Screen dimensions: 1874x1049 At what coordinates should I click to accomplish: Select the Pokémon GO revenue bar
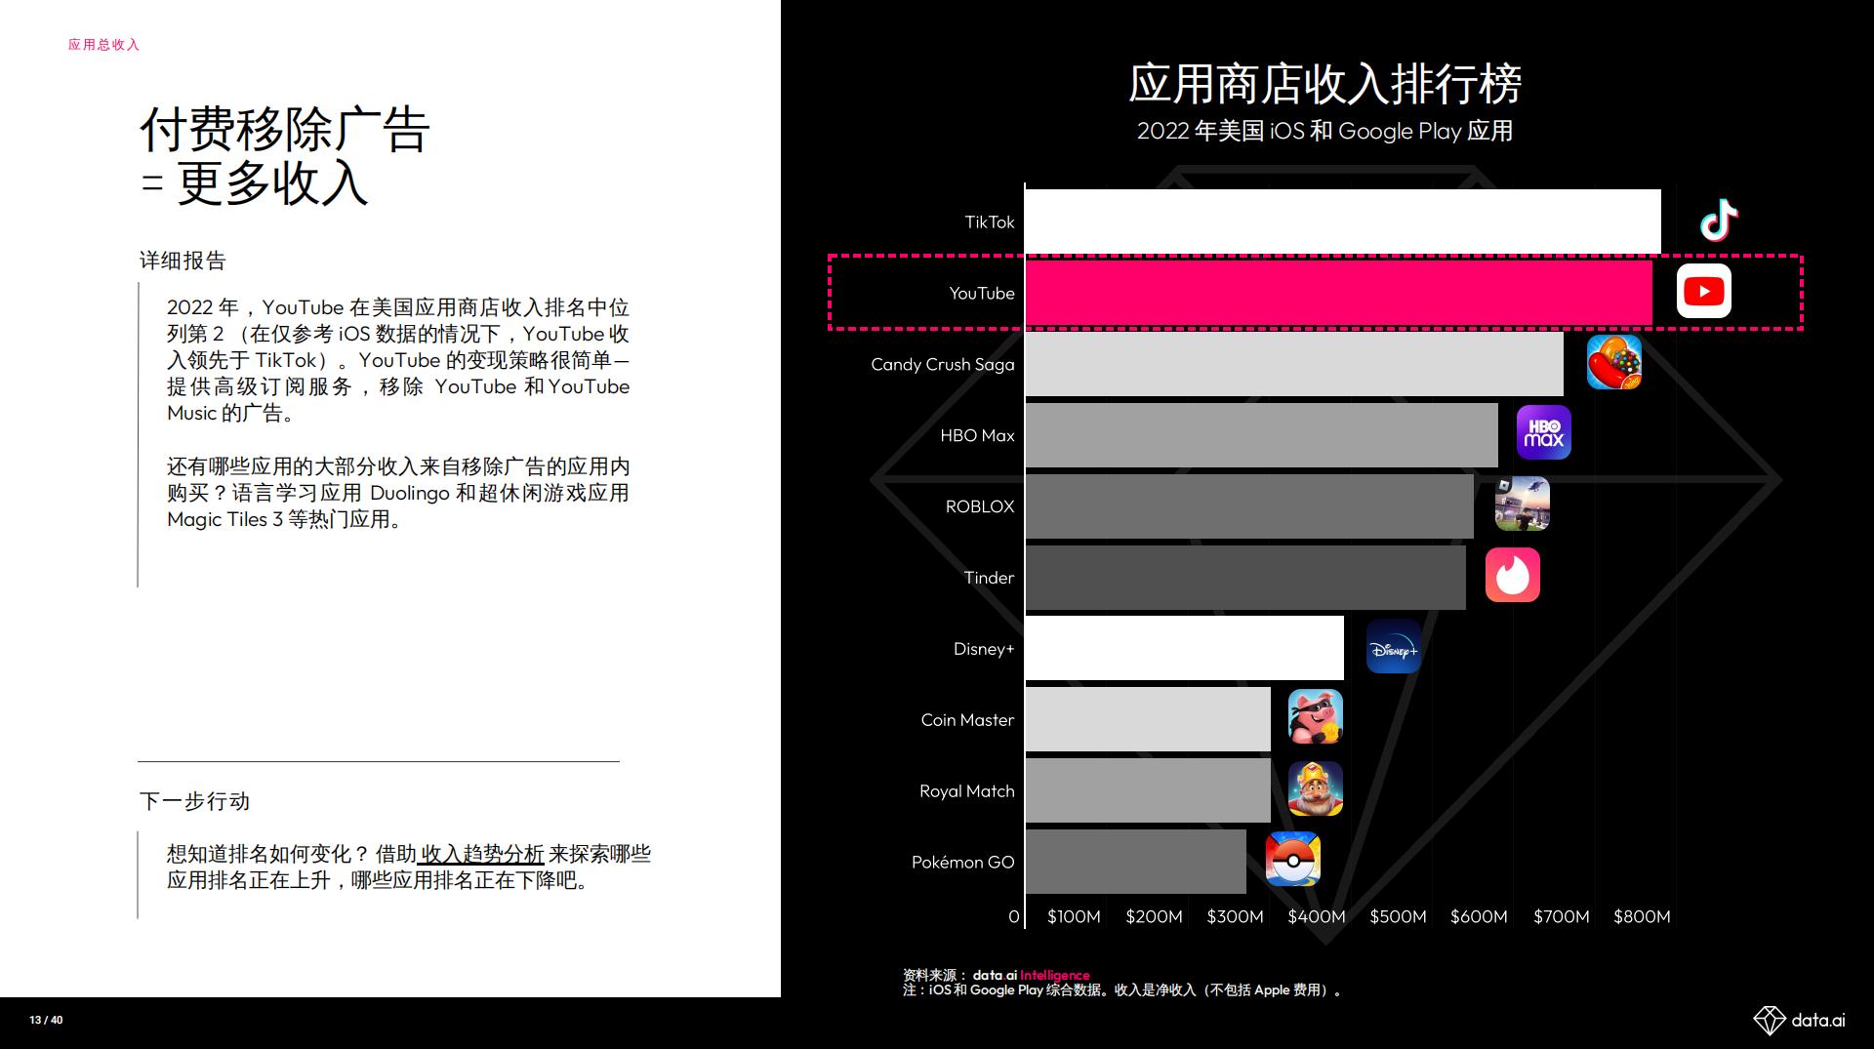(x=1136, y=862)
